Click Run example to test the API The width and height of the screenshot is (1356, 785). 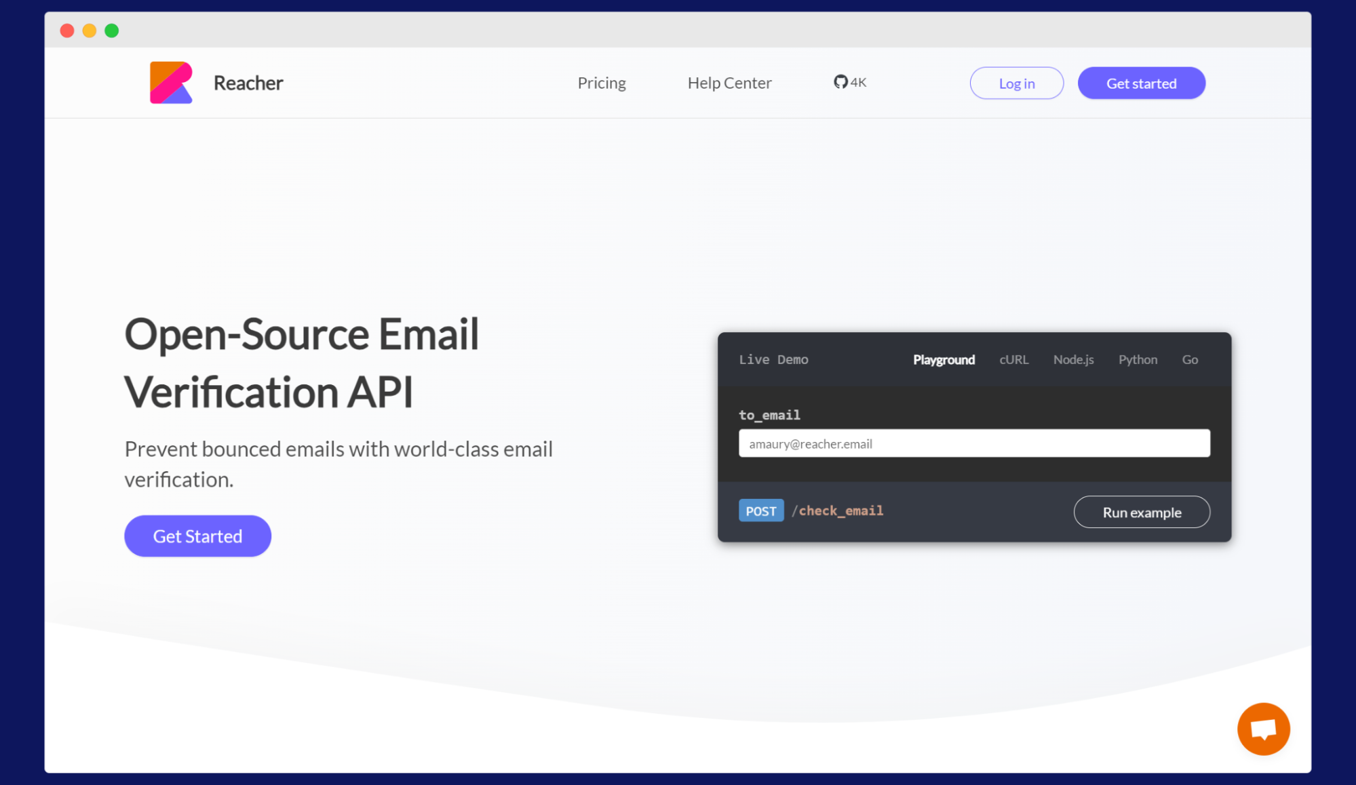click(1142, 512)
